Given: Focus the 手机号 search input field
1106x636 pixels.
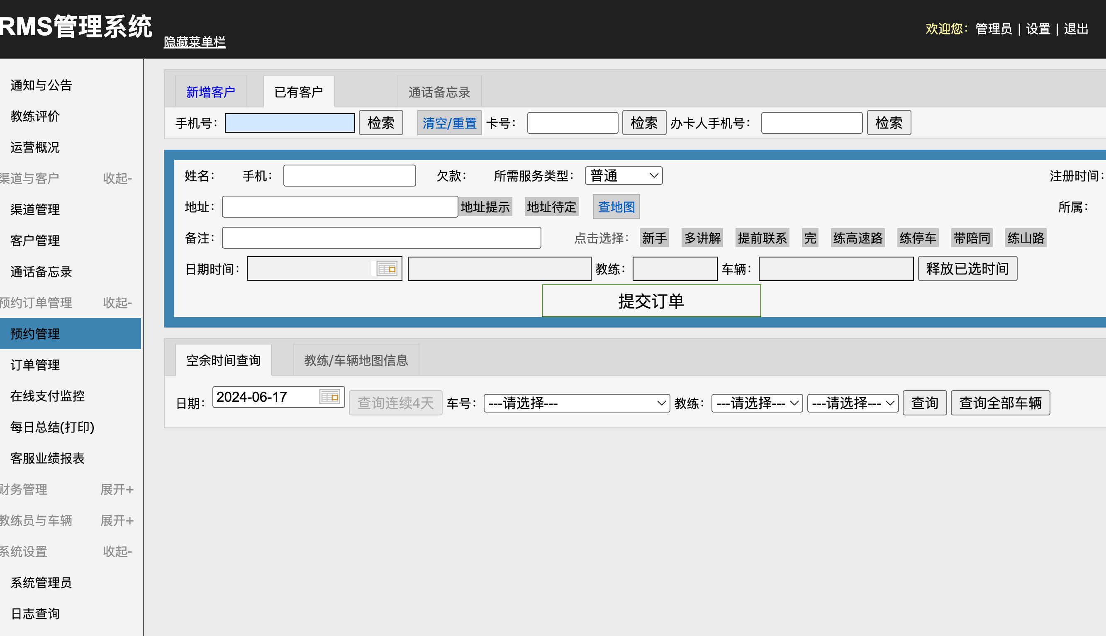Looking at the screenshot, I should click(289, 123).
